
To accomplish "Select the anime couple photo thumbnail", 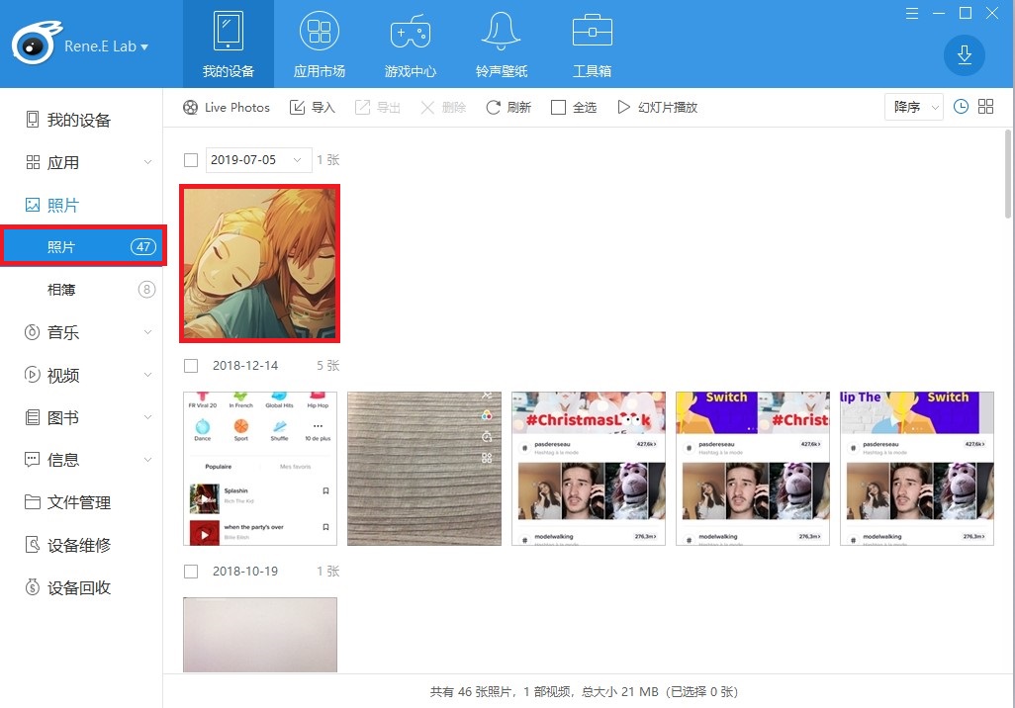I will (x=259, y=263).
